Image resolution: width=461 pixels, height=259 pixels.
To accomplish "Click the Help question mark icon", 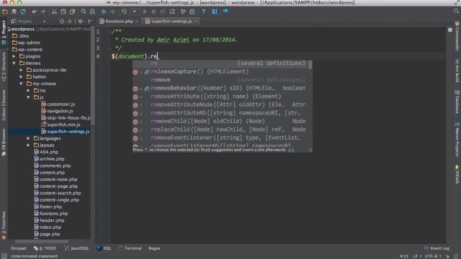I will click(203, 11).
